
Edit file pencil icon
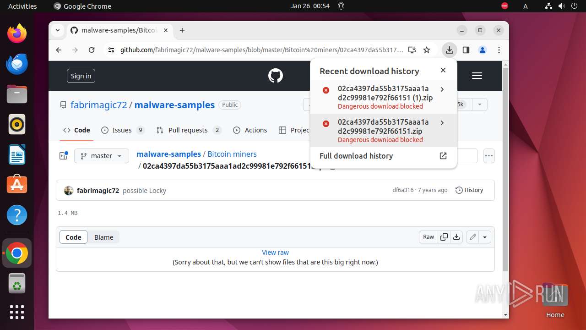click(x=473, y=237)
